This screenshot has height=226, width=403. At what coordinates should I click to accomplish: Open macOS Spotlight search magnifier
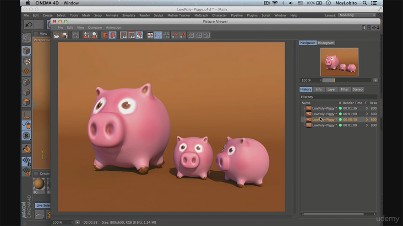point(365,3)
